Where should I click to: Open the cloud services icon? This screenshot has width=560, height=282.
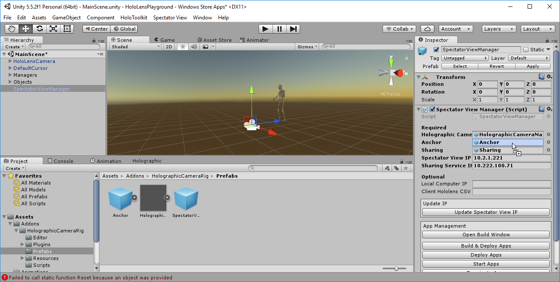[x=427, y=29]
